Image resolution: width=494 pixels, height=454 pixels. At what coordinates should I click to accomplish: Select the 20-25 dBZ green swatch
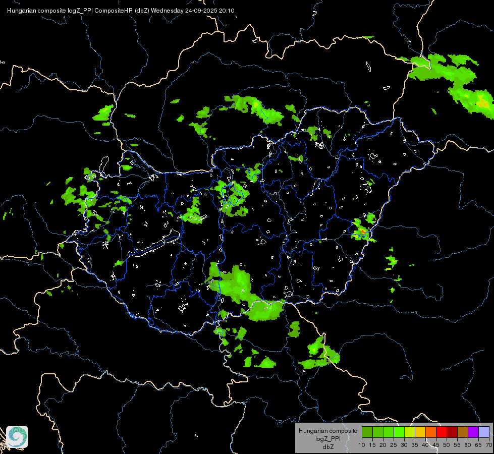point(389,432)
